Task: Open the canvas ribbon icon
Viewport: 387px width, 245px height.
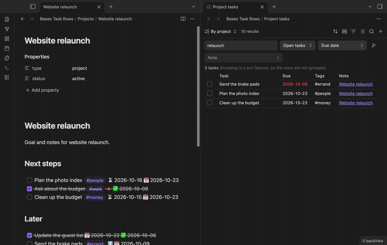Action: coord(7,39)
